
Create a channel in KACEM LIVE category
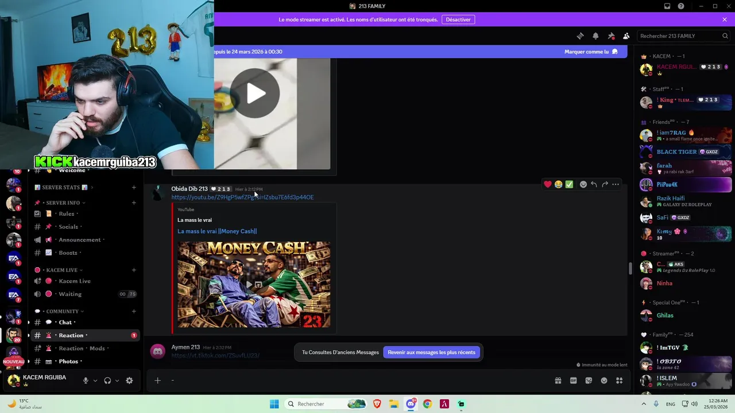(x=134, y=270)
